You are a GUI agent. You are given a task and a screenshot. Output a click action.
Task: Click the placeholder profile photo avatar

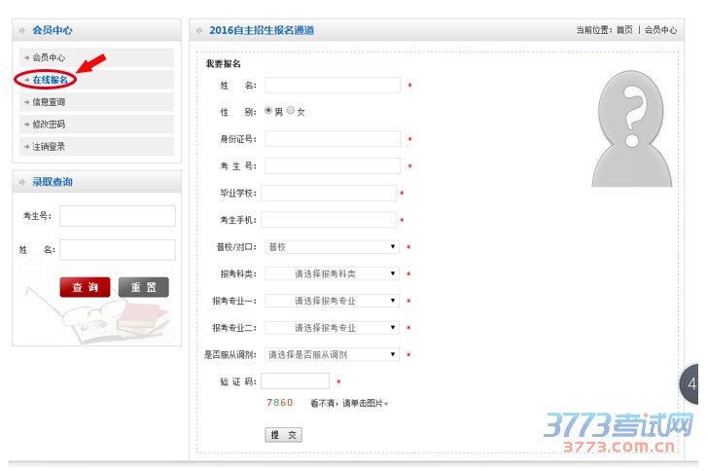pyautogui.click(x=631, y=127)
